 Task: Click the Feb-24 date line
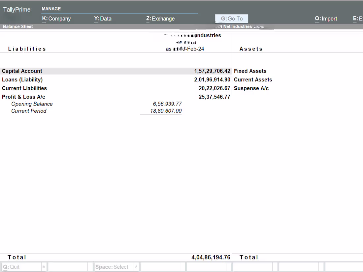(x=185, y=49)
